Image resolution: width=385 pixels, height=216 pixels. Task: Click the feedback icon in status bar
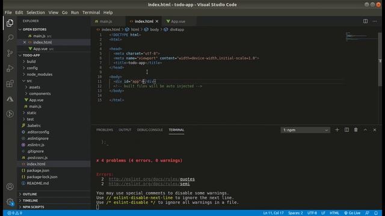[x=367, y=213]
